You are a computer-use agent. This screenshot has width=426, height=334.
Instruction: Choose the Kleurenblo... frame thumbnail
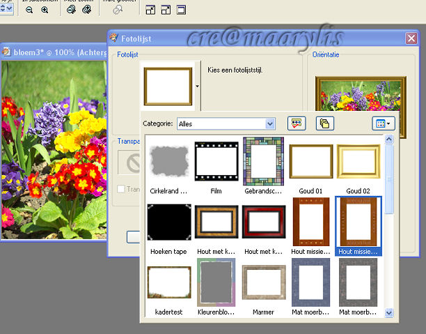coord(216,282)
